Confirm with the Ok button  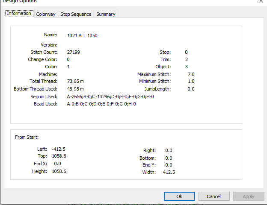click(x=179, y=196)
